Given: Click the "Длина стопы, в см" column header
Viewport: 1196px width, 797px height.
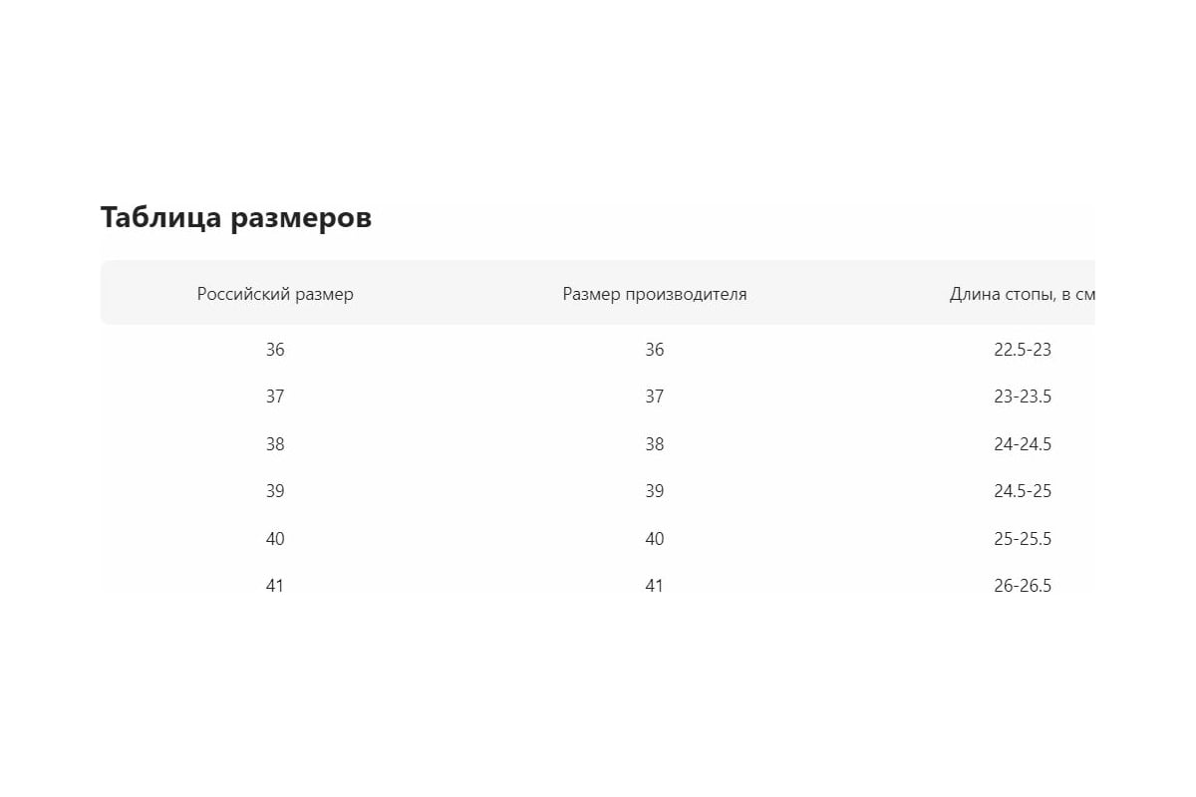Looking at the screenshot, I should pyautogui.click(x=1023, y=294).
